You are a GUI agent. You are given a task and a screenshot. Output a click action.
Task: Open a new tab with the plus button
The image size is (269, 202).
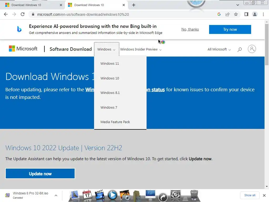click(x=134, y=5)
